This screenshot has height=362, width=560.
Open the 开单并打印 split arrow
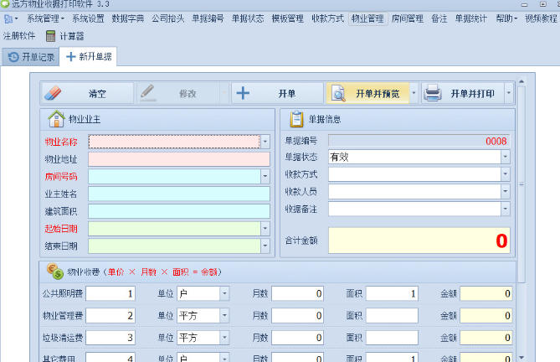coord(509,93)
